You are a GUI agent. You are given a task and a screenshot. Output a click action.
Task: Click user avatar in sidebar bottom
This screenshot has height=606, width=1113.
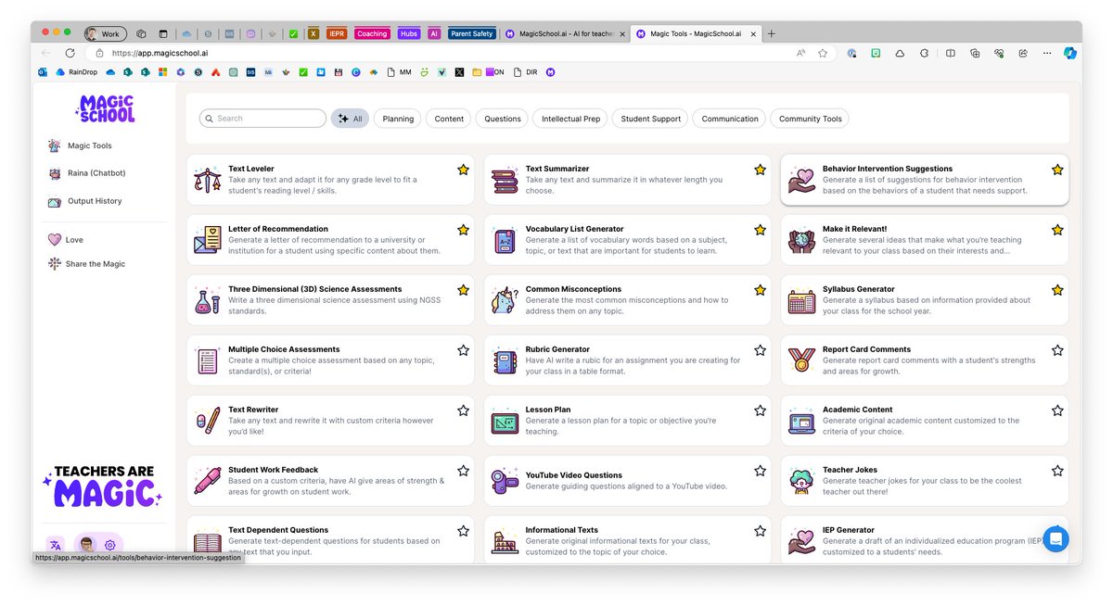pos(85,544)
